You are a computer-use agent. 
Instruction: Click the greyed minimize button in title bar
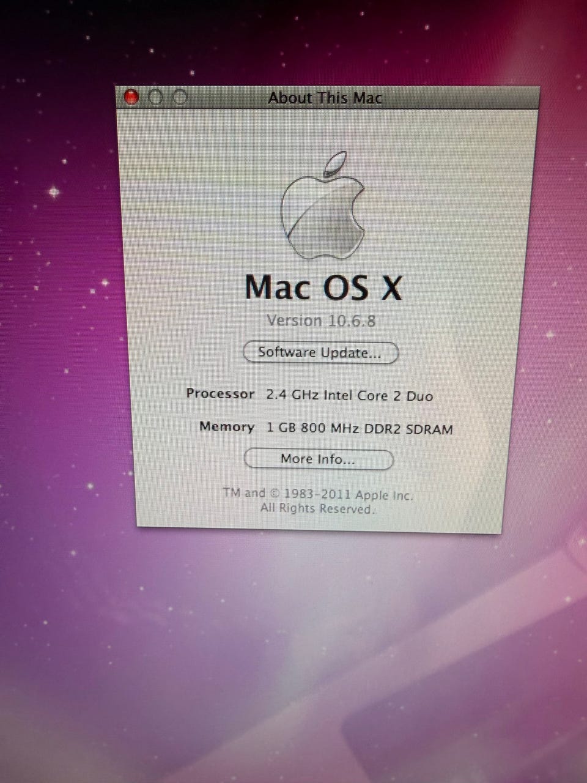[155, 97]
